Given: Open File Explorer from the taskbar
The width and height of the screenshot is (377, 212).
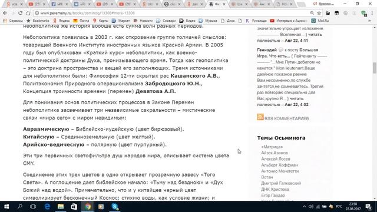Looking at the screenshot, I should pyautogui.click(x=61, y=207).
